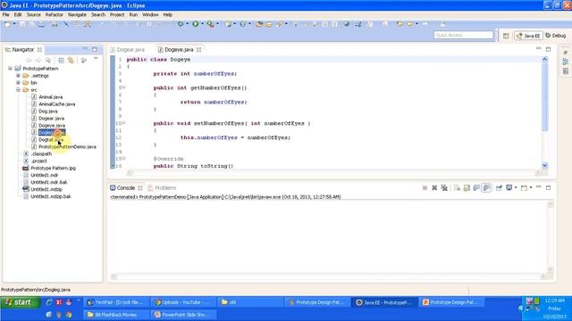The width and height of the screenshot is (572, 321).
Task: Select the Console tab
Action: [125, 188]
